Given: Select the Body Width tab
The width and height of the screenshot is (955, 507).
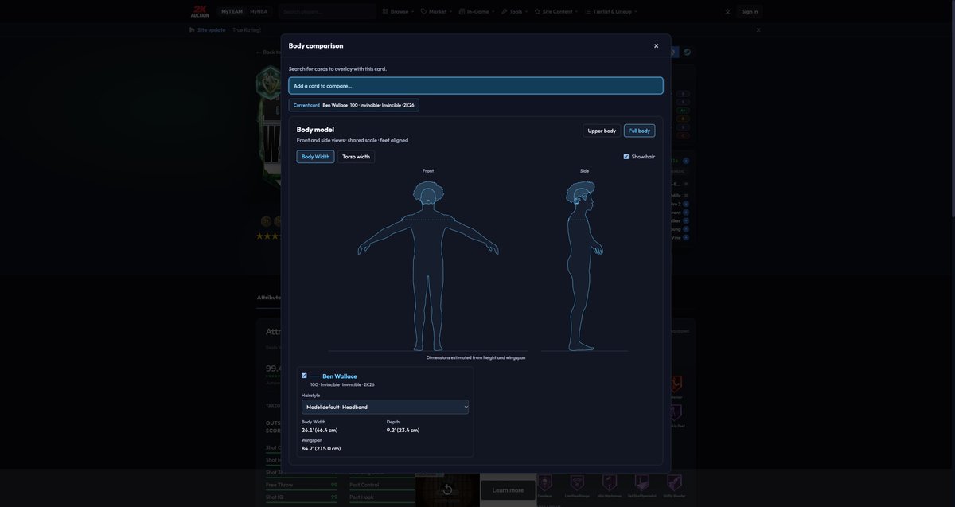Looking at the screenshot, I should click(315, 157).
